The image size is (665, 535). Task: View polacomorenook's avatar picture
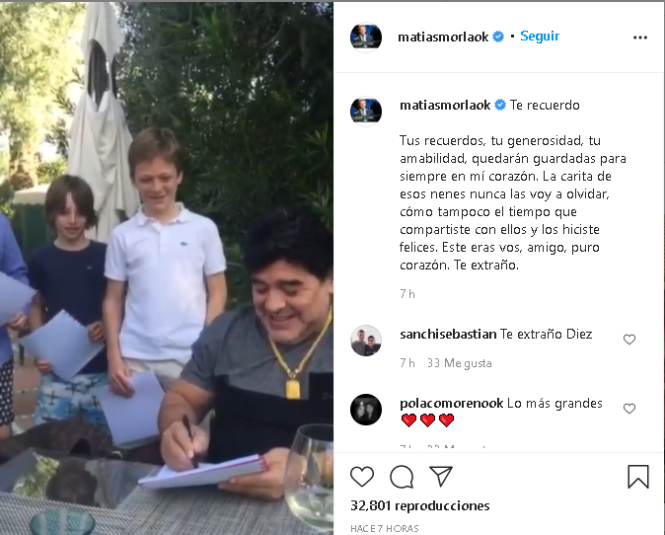point(366,410)
